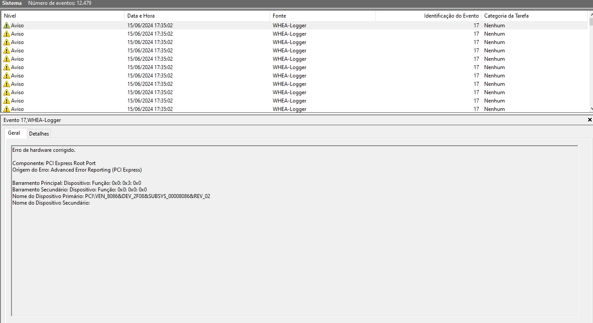
Task: Click the event list scrollbar down arrow
Action: 591,109
